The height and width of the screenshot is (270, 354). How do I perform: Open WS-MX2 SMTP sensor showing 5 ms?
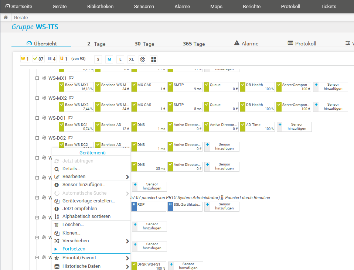(185, 107)
